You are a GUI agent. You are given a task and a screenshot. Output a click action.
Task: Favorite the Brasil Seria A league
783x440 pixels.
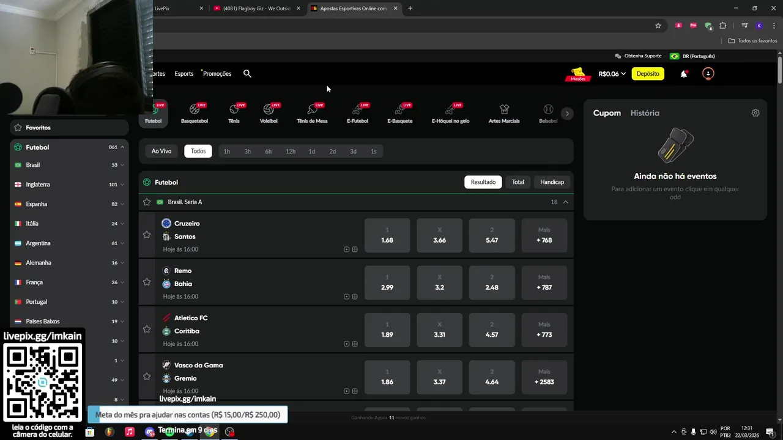(147, 202)
